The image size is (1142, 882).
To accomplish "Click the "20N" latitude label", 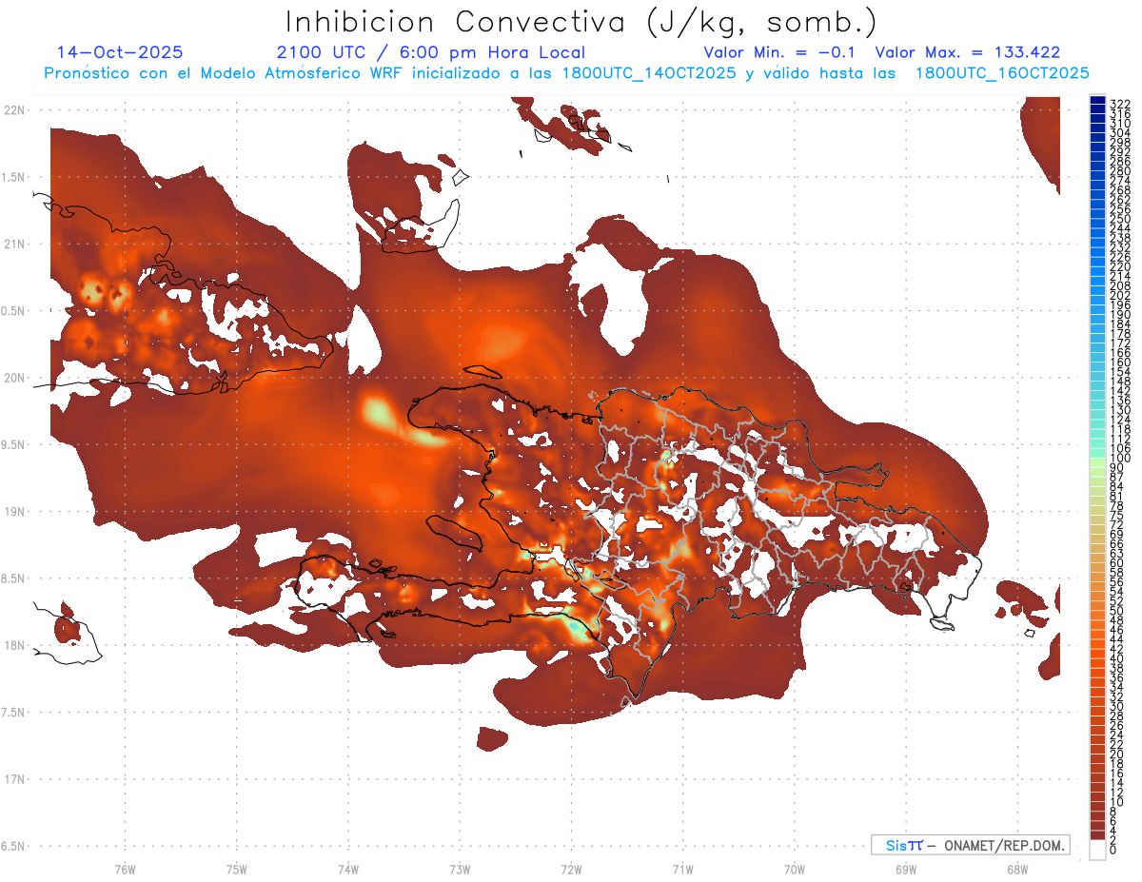I will tap(13, 378).
